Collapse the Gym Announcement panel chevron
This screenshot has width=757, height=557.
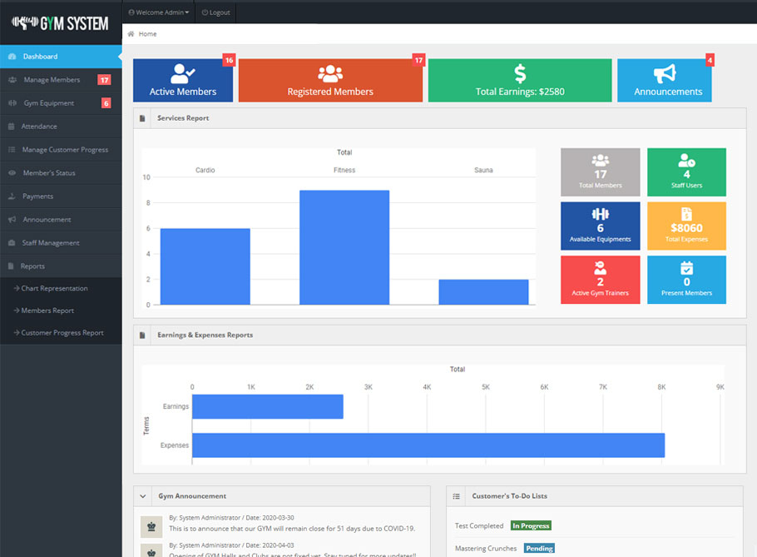click(x=141, y=495)
